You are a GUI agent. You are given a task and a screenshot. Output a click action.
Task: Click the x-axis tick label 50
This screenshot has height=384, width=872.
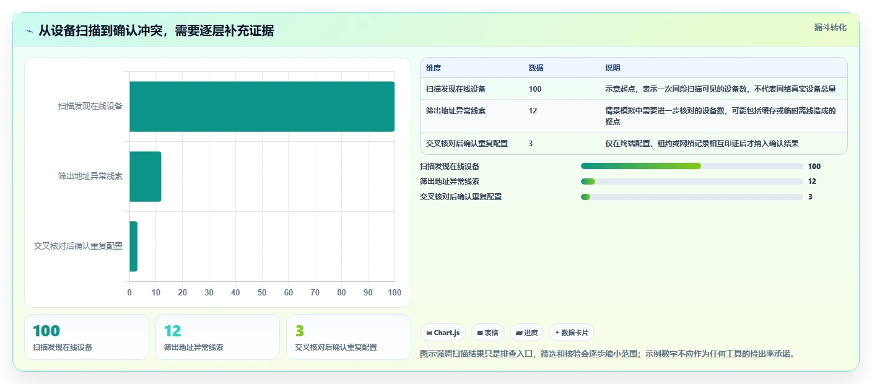tap(262, 292)
